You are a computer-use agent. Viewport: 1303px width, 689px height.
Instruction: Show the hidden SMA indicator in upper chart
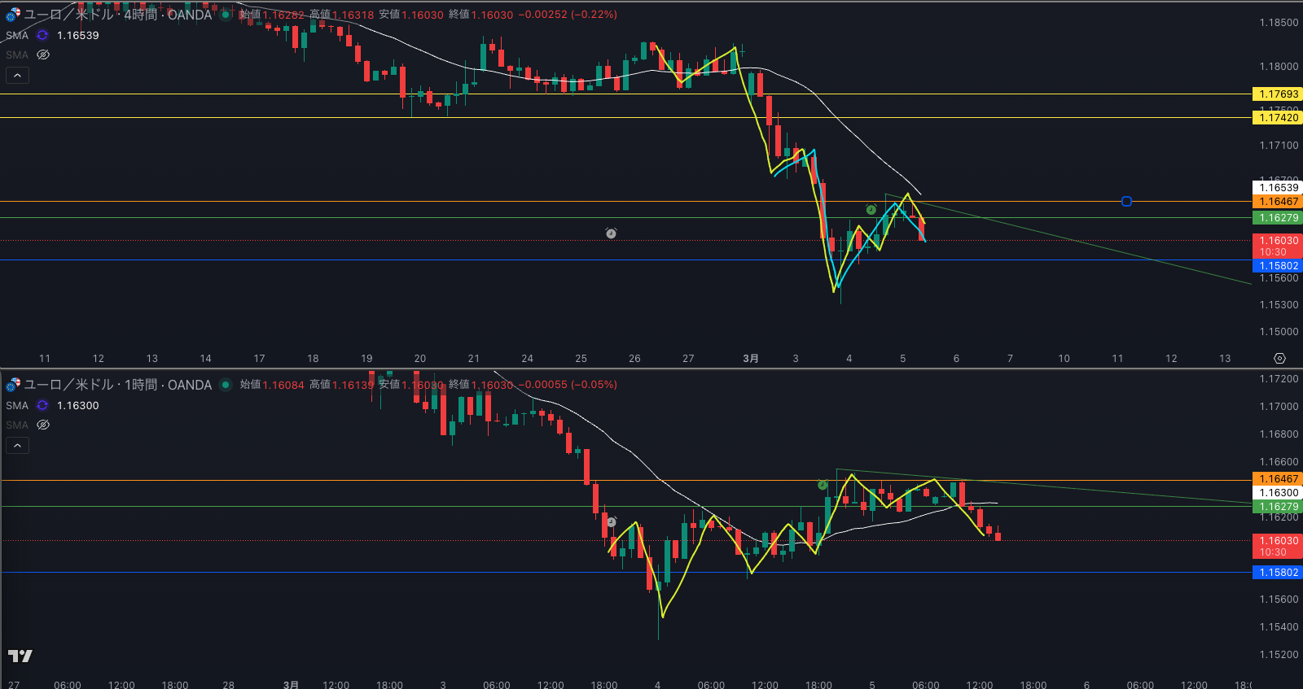[x=43, y=55]
